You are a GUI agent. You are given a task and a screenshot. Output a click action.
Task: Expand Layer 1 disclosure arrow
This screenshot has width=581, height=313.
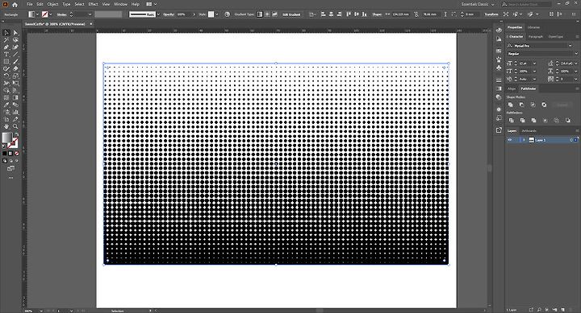pyautogui.click(x=524, y=140)
